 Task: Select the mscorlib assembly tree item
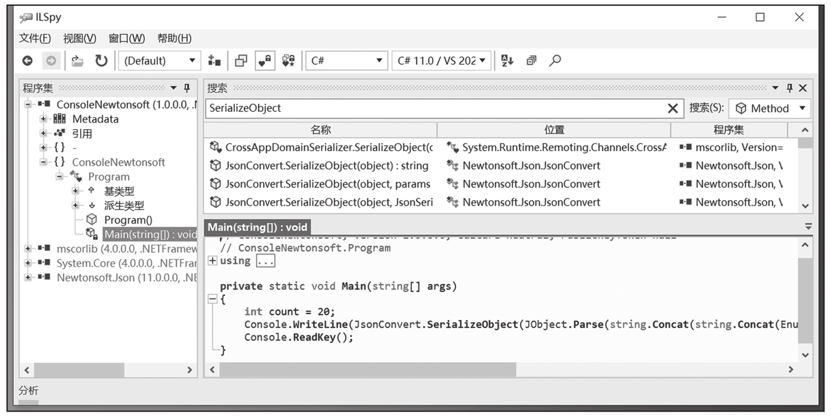[x=126, y=248]
